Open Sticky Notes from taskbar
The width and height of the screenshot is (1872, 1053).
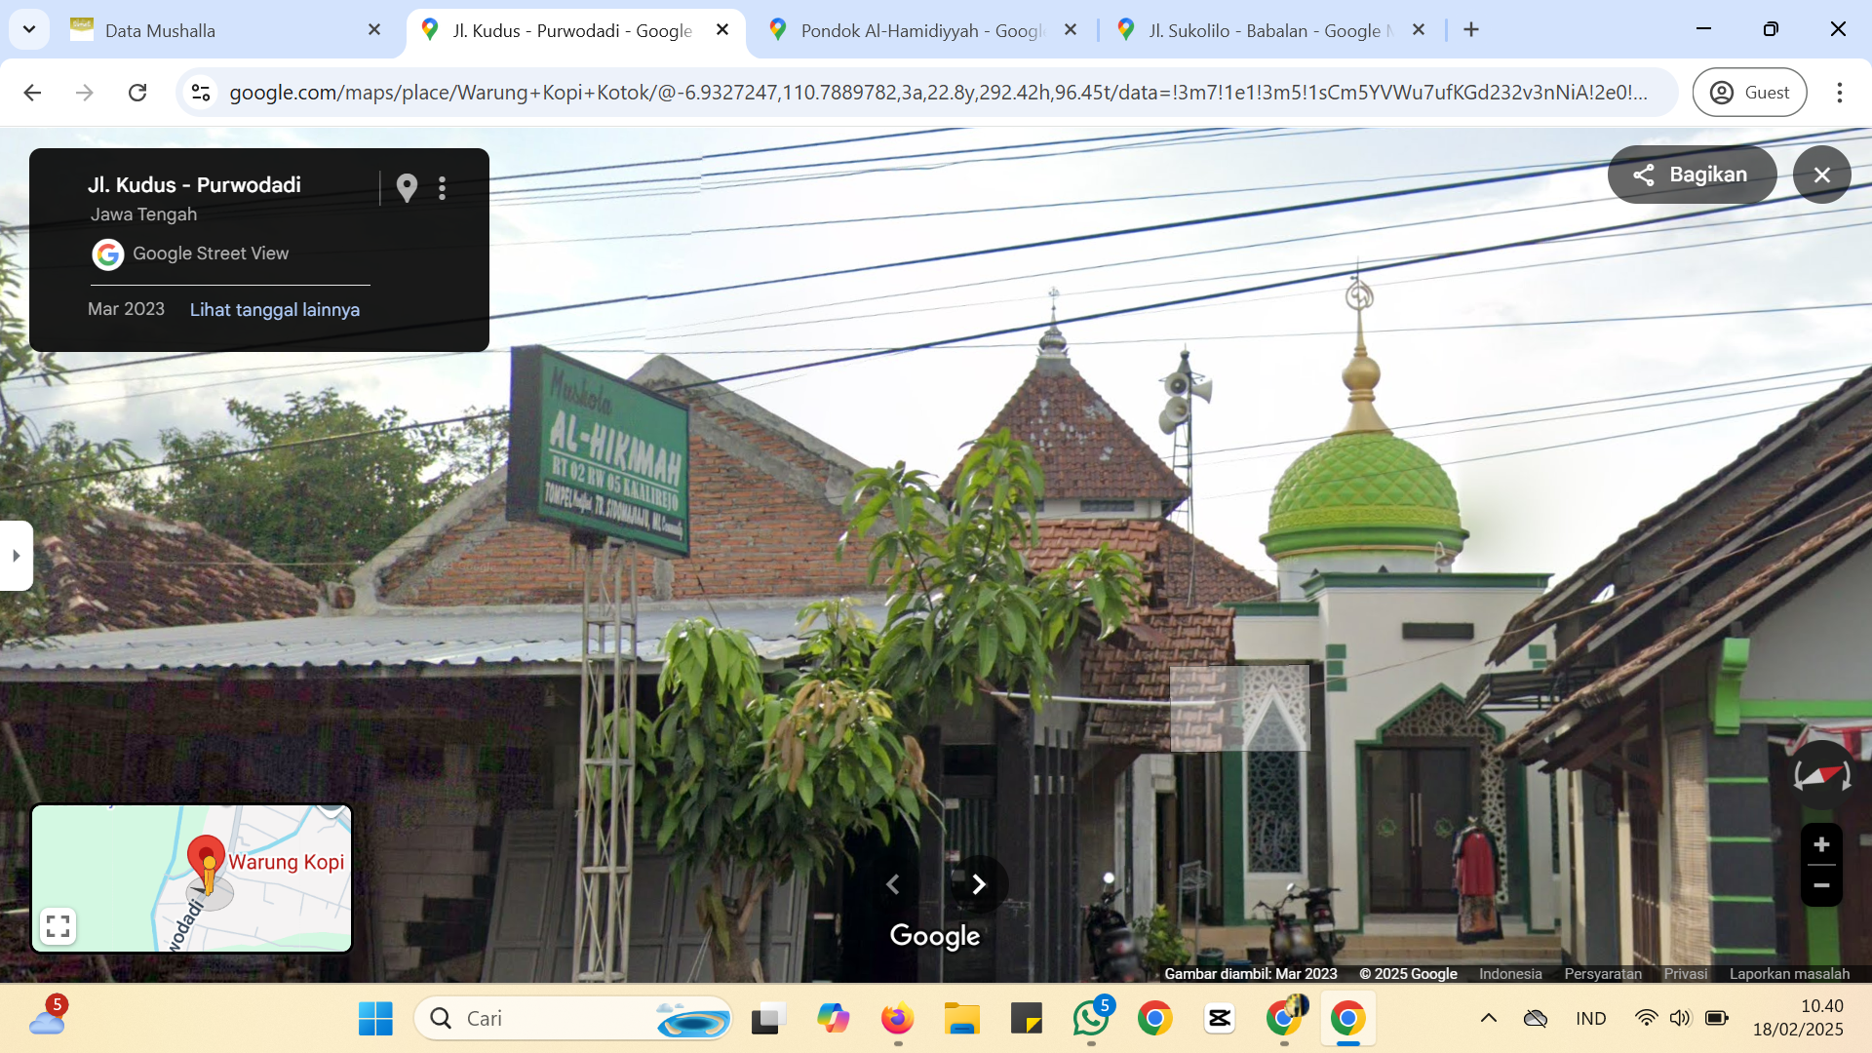tap(1027, 1019)
